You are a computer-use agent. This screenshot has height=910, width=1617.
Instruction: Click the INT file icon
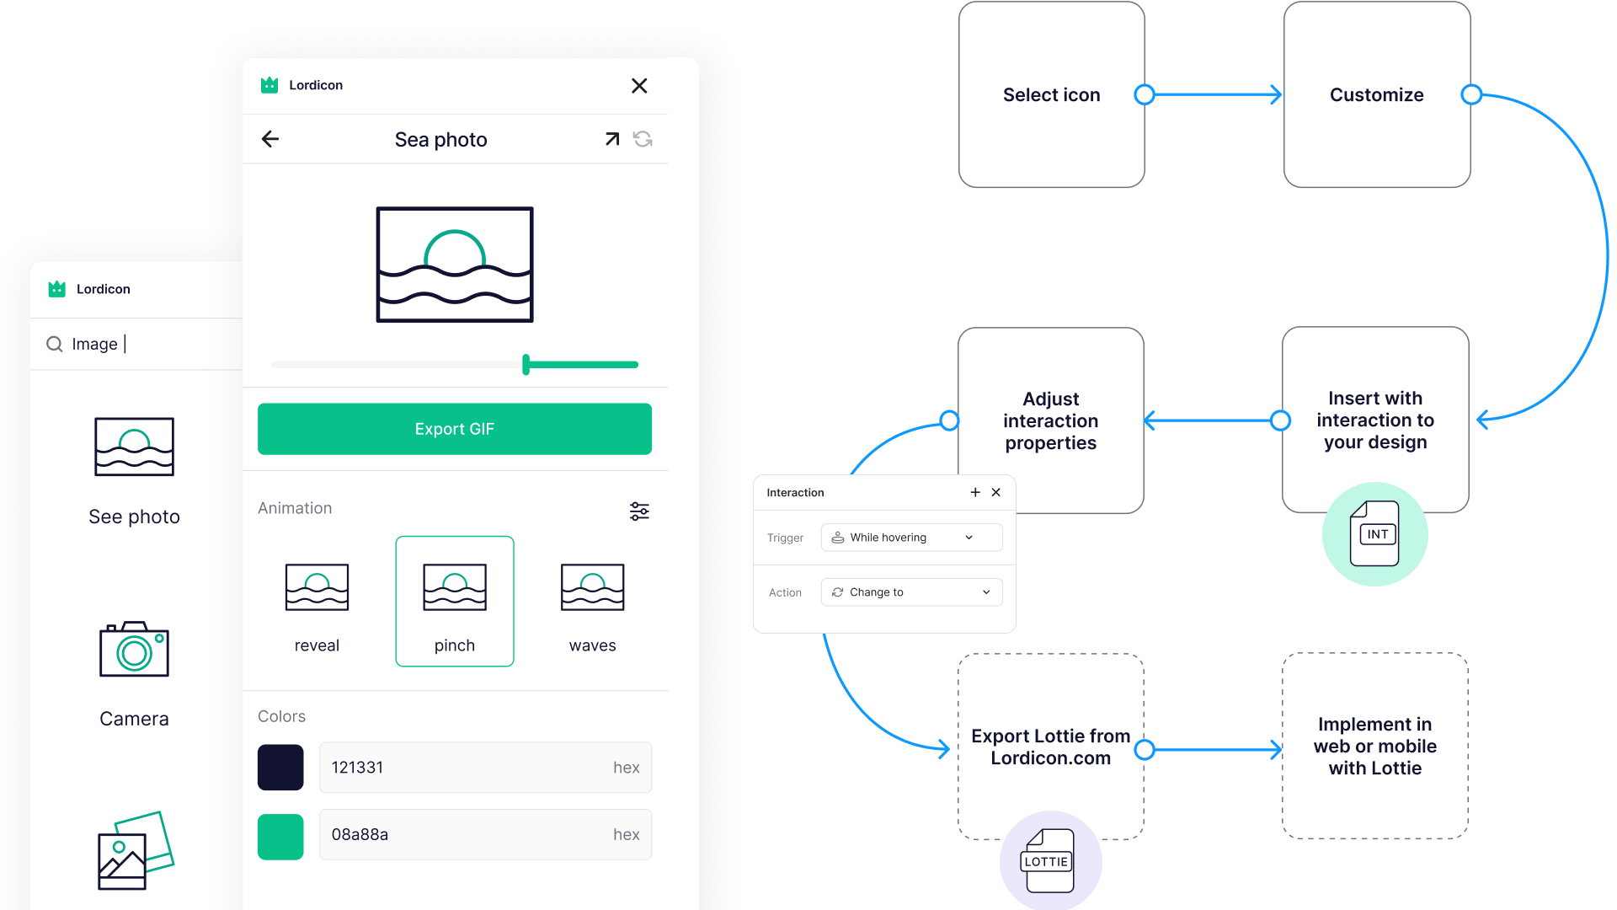[1374, 533]
